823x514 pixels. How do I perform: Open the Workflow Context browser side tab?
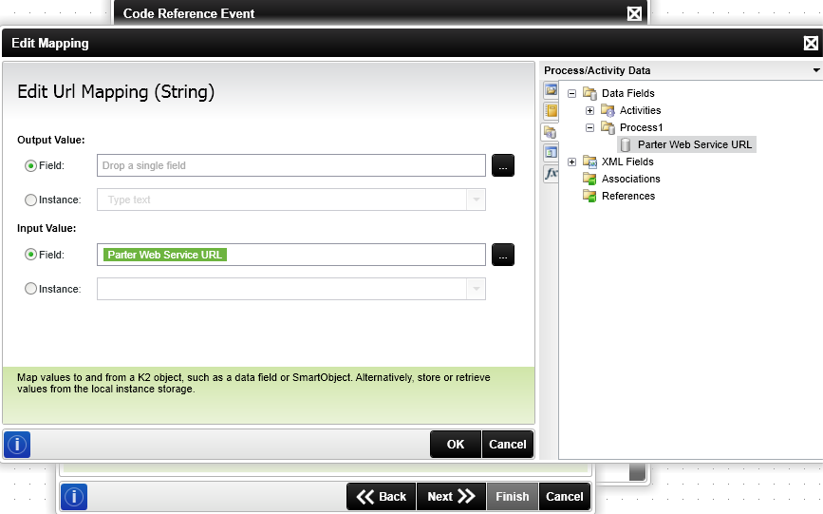point(551,152)
